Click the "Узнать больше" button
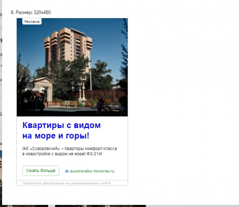 (x=41, y=171)
